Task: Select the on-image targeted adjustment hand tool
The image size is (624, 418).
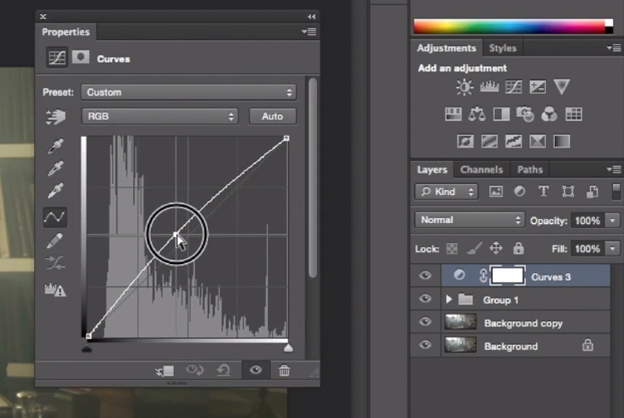Action: [55, 117]
